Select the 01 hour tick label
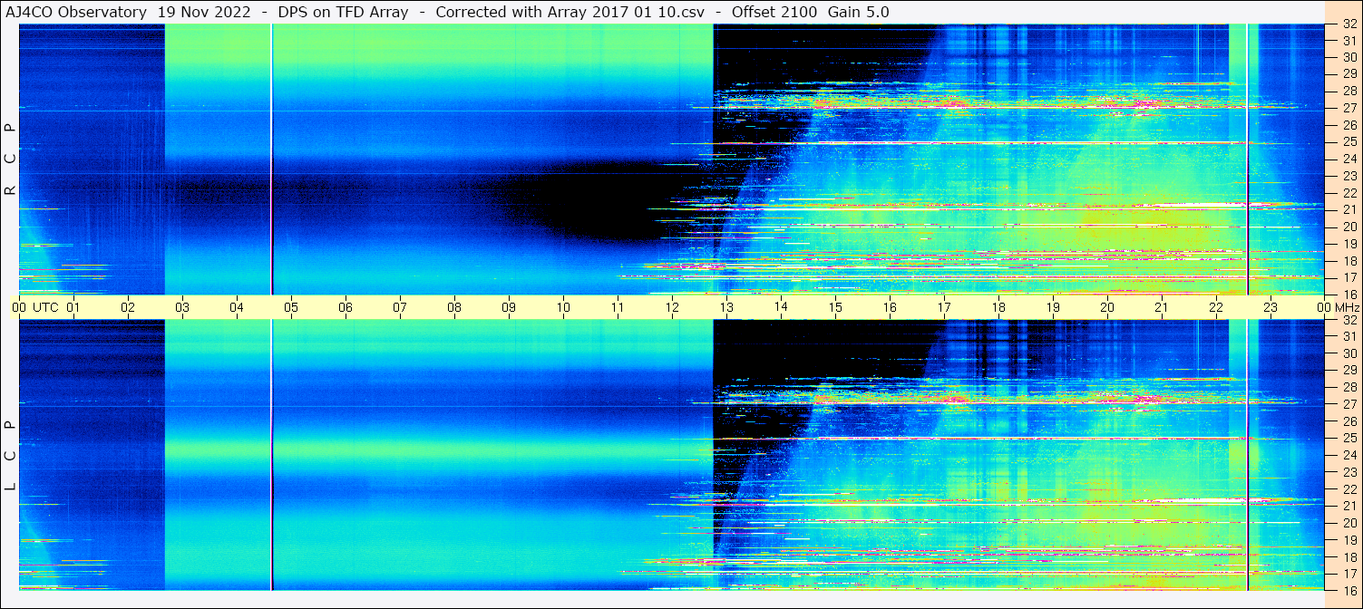This screenshot has width=1363, height=609. 73,307
